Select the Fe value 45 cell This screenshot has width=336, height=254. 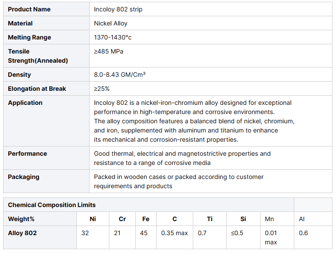coord(144,233)
